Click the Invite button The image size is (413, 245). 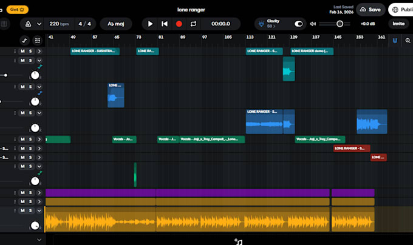pyautogui.click(x=398, y=24)
